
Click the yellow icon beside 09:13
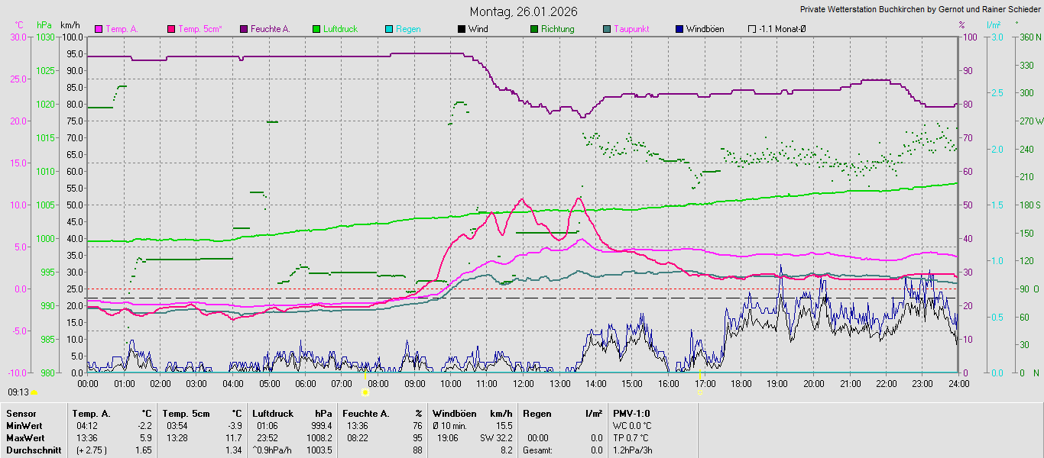[x=34, y=392]
